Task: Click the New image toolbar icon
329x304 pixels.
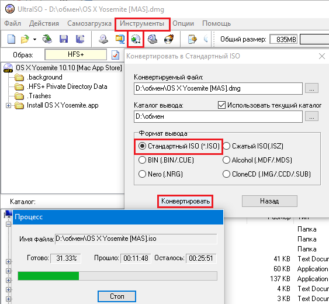Action: pyautogui.click(x=11, y=39)
